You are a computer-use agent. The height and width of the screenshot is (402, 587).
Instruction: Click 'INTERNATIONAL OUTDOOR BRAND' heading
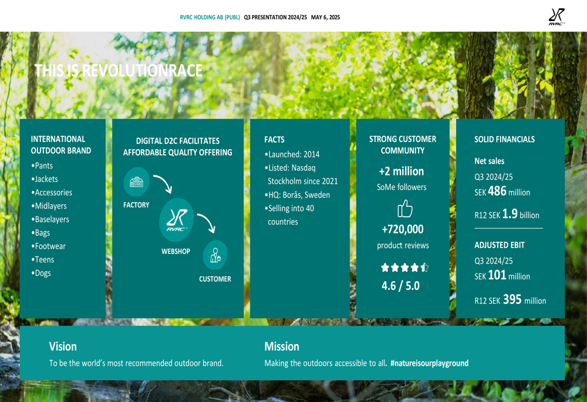click(61, 145)
